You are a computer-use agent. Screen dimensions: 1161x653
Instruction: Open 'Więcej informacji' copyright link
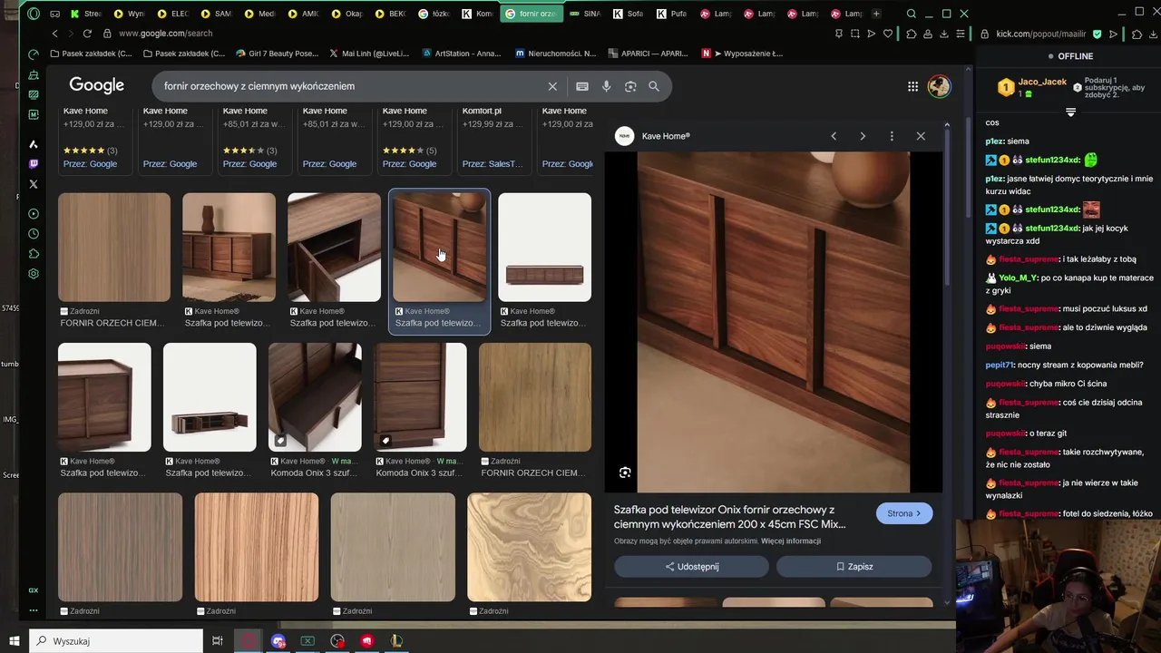(x=791, y=541)
